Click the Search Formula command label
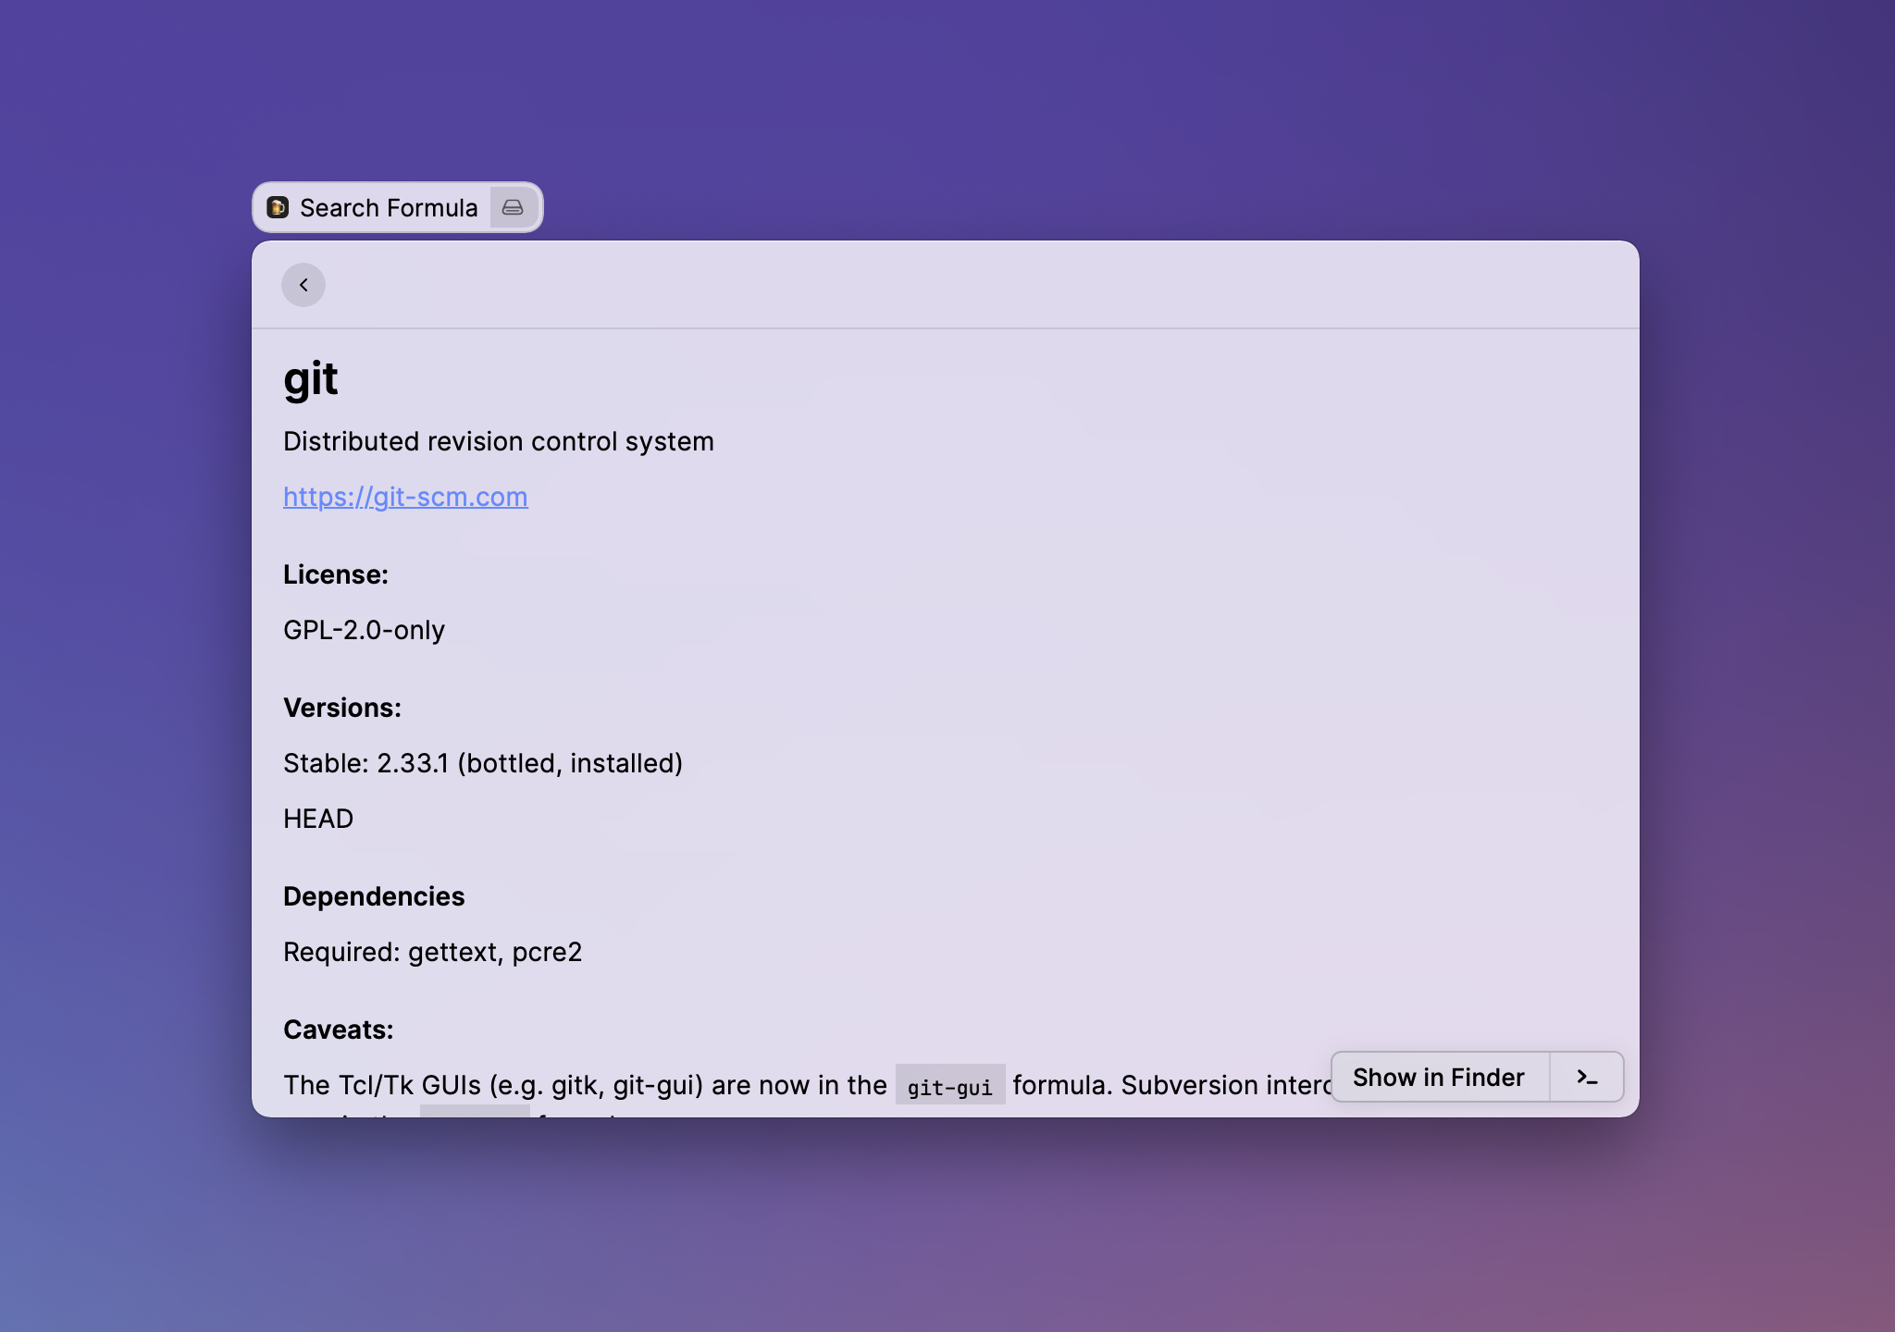1895x1332 pixels. pyautogui.click(x=389, y=207)
